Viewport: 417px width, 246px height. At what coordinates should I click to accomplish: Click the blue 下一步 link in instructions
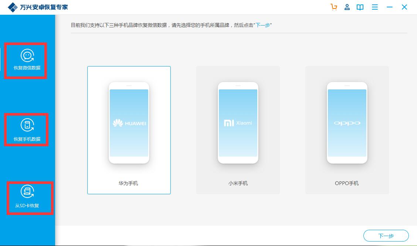point(263,25)
